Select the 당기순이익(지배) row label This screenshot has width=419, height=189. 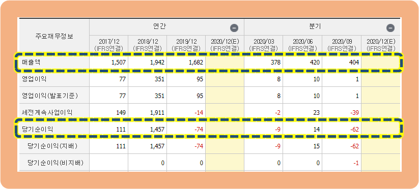(53, 146)
